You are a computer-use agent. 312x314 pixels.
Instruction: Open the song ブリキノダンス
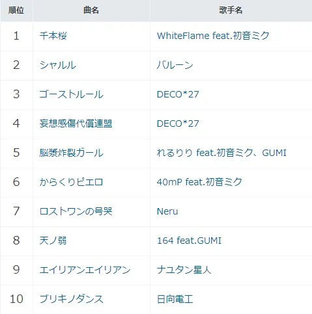click(x=71, y=299)
